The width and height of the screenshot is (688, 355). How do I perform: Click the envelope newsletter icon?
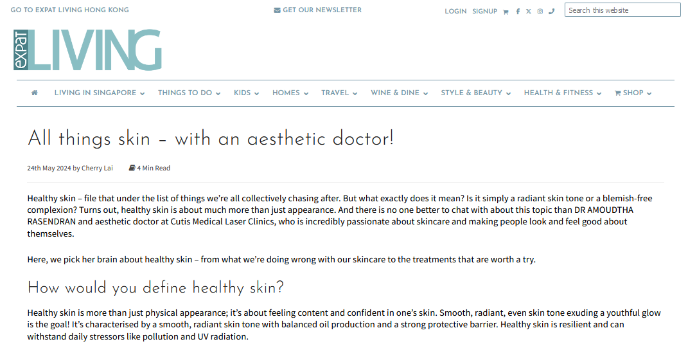click(x=277, y=10)
